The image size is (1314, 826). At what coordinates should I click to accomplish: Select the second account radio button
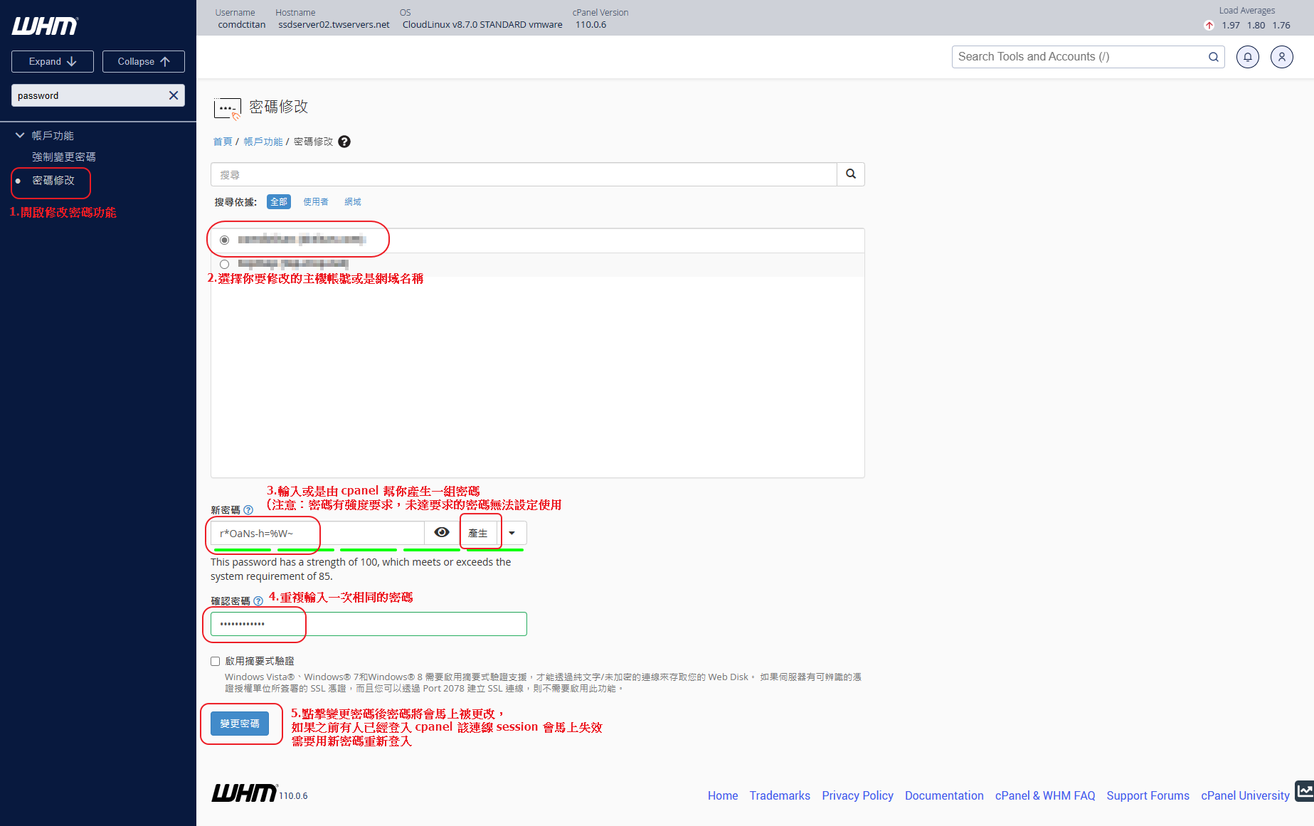[225, 265]
